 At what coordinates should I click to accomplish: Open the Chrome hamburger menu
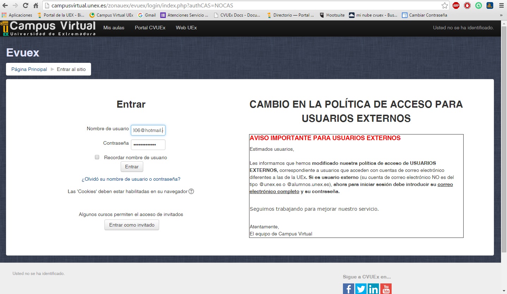click(501, 6)
